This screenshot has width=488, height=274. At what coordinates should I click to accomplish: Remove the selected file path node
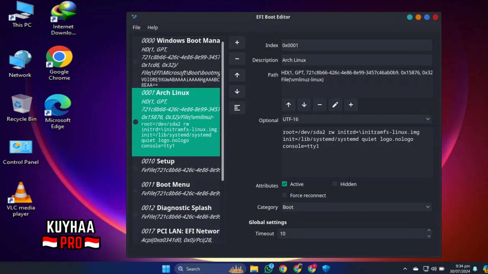pyautogui.click(x=319, y=105)
